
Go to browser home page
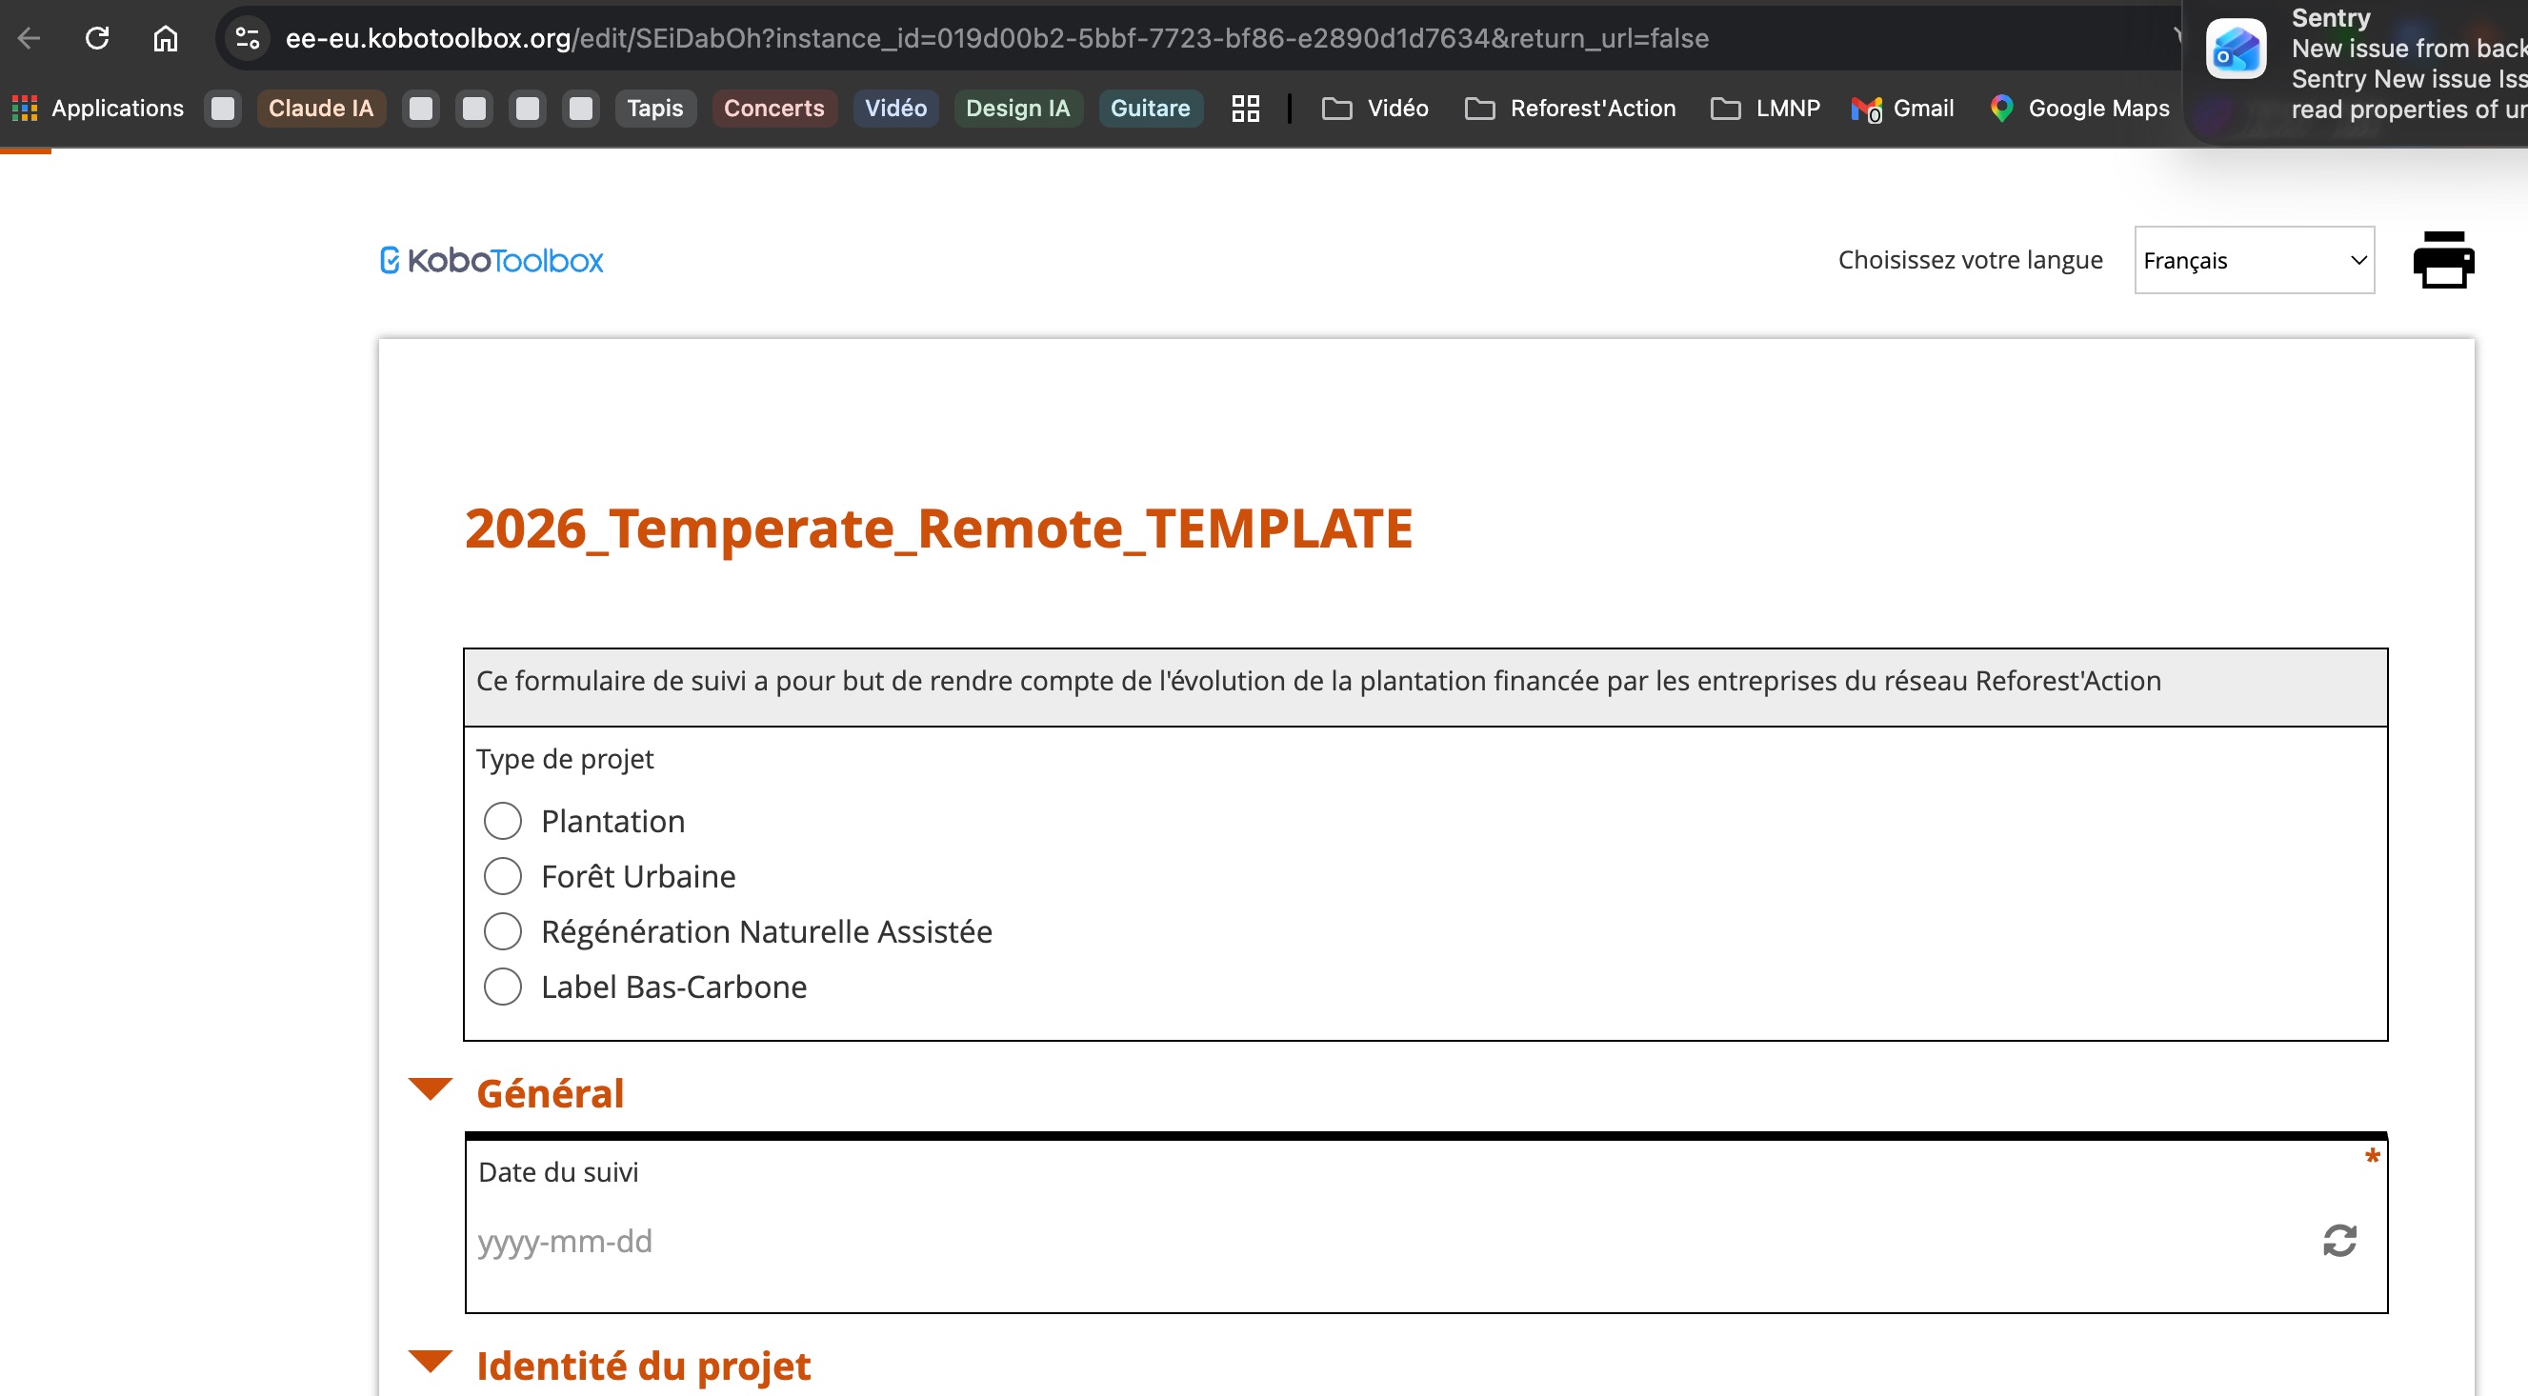coord(165,38)
